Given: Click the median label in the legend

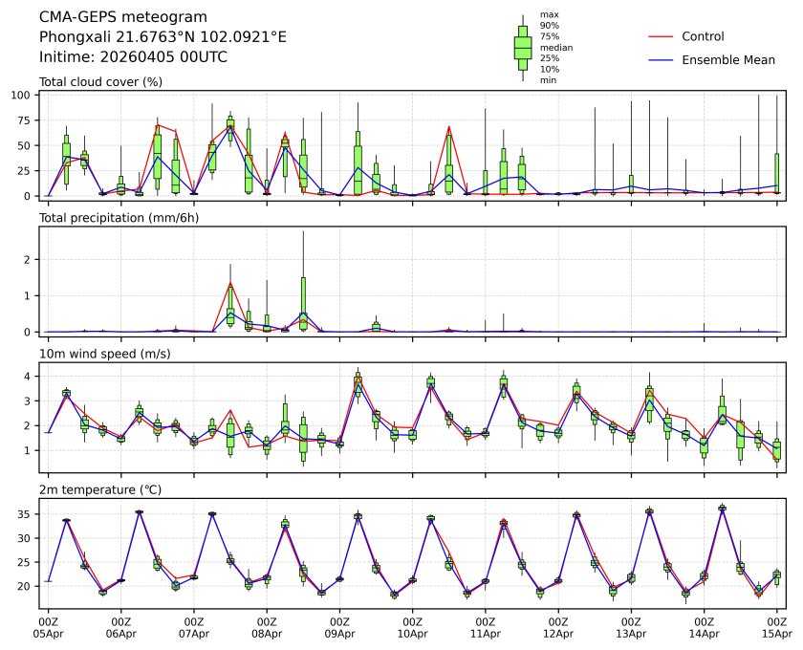Looking at the screenshot, I should 553,47.
